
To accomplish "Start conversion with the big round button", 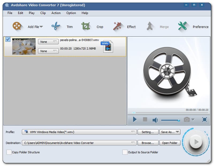I will 196,142.
